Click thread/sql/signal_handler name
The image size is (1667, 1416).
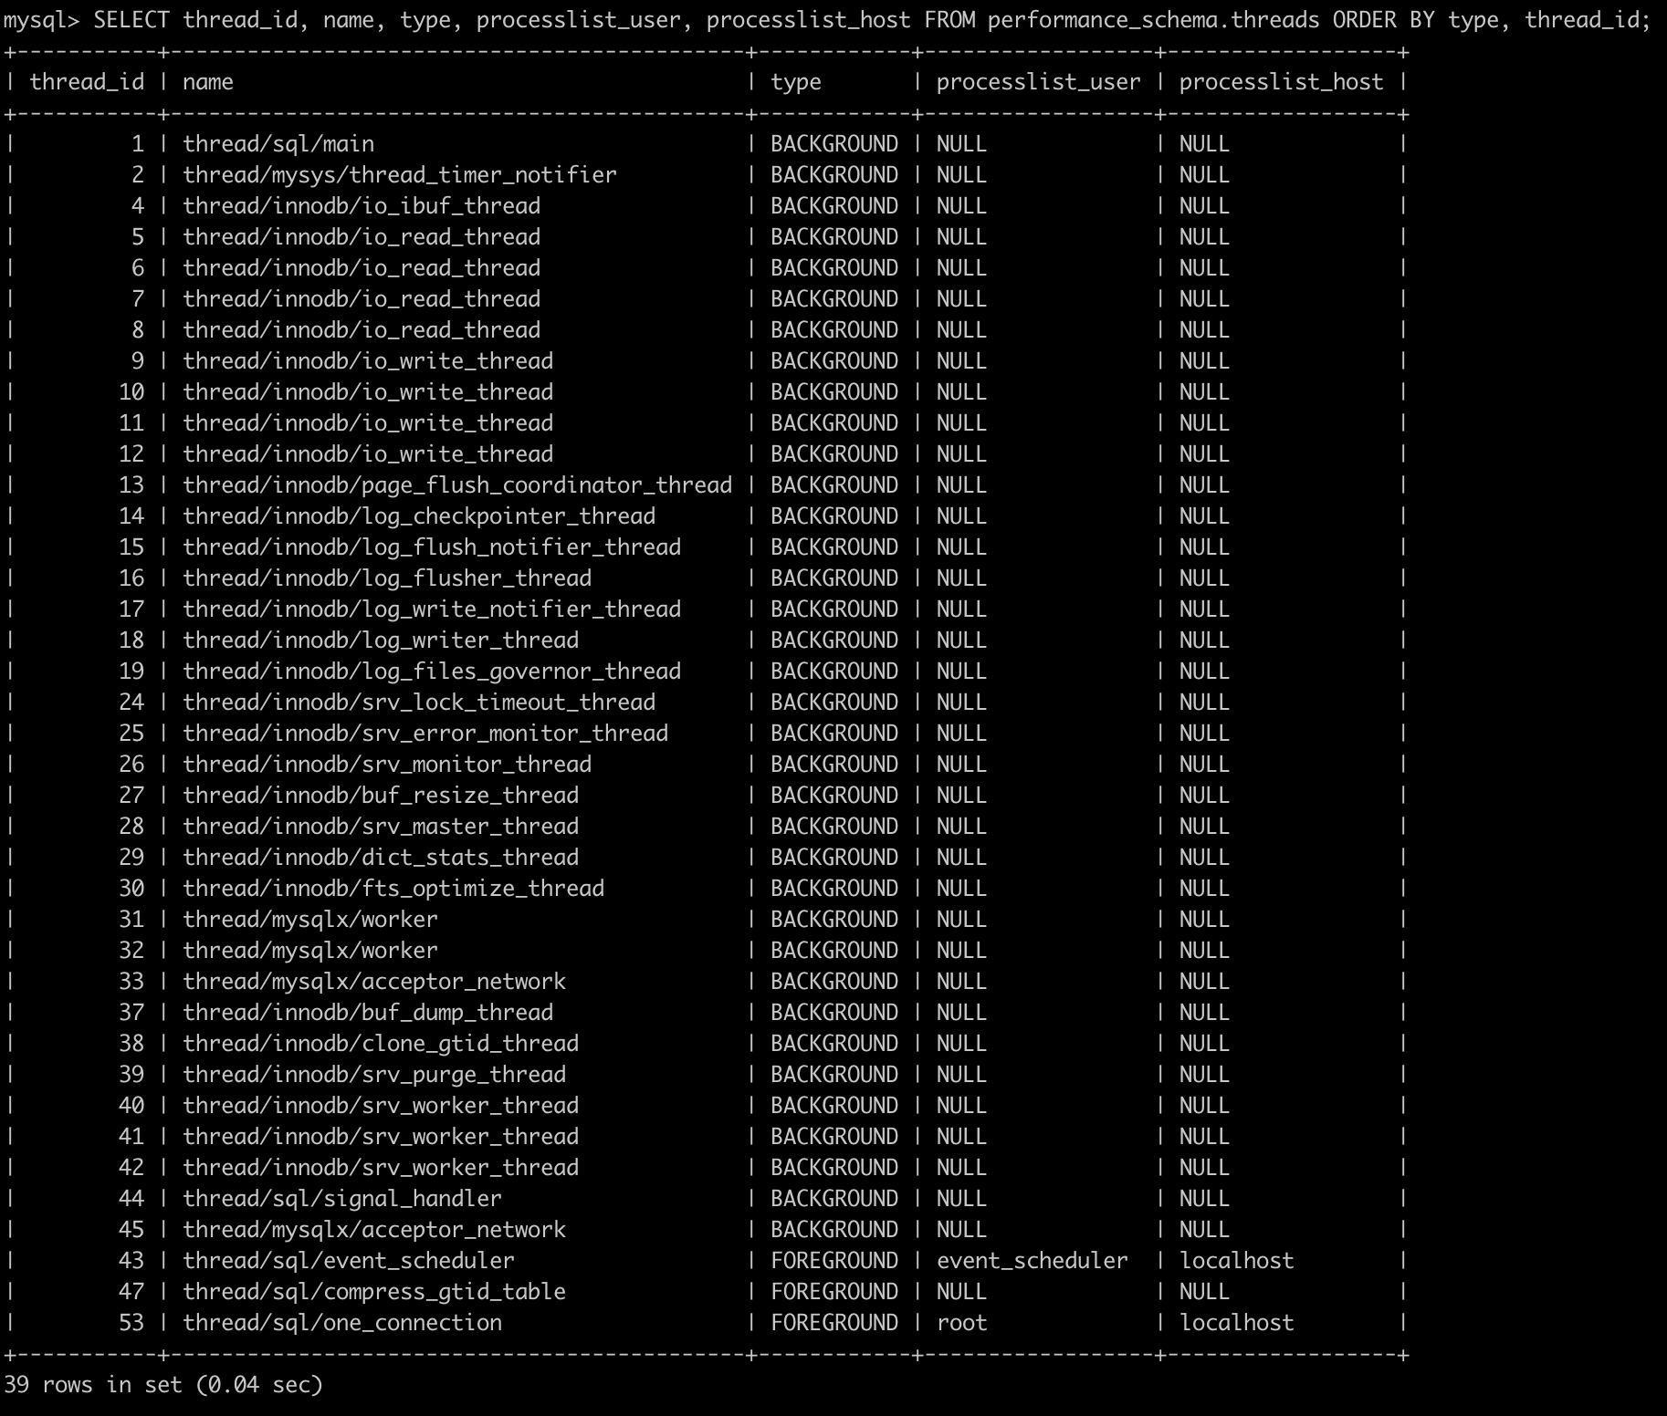coord(342,1199)
